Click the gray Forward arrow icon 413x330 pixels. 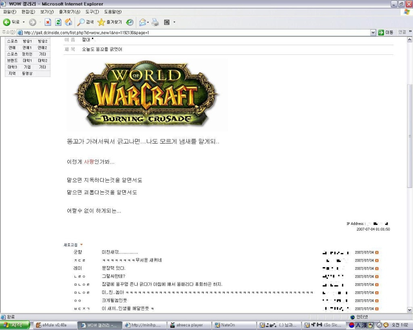tap(32, 23)
